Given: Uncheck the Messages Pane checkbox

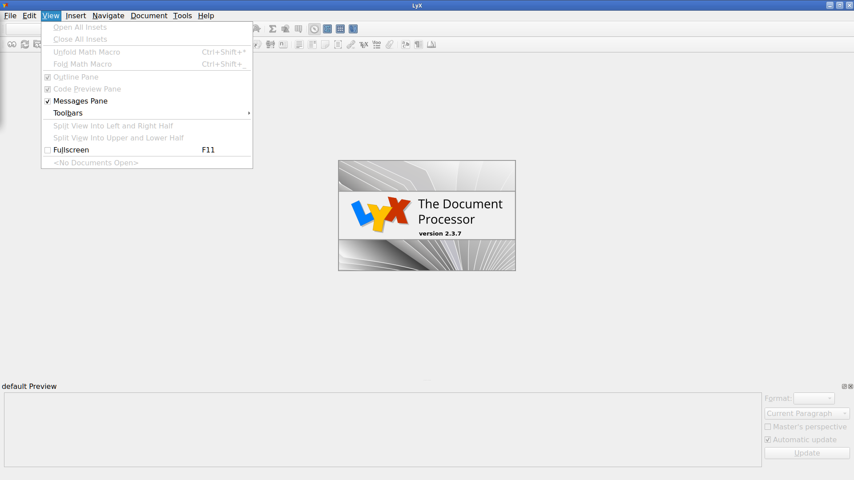Looking at the screenshot, I should pyautogui.click(x=48, y=101).
